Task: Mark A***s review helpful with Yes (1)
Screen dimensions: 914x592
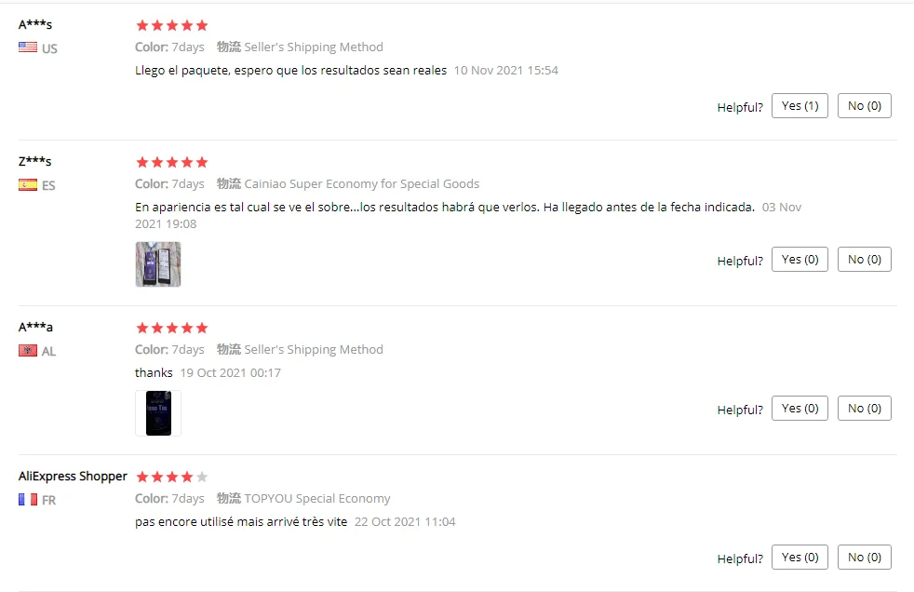Action: [x=800, y=105]
